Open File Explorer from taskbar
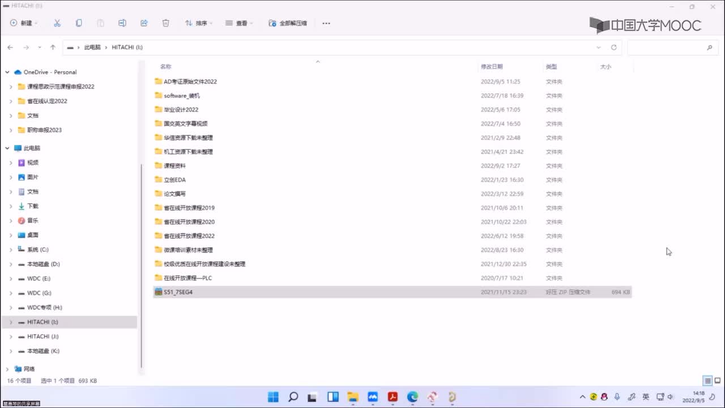The width and height of the screenshot is (725, 408). (353, 397)
